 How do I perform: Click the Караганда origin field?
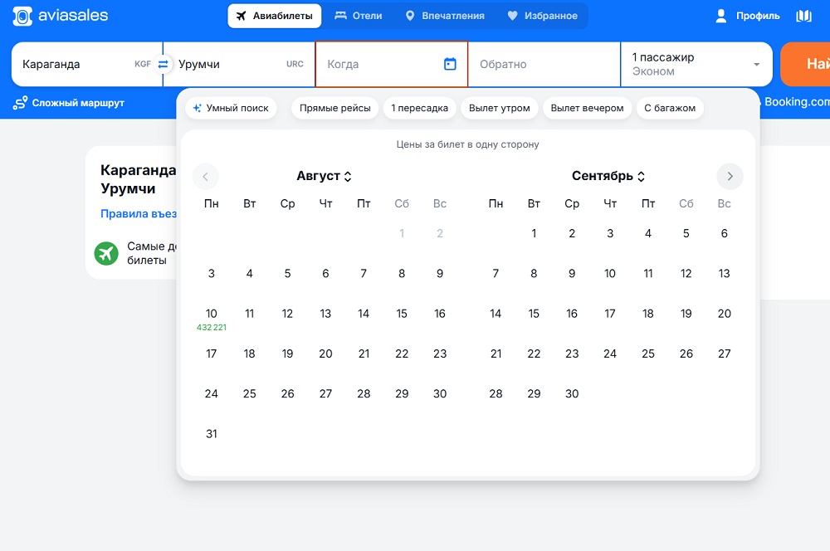(x=87, y=64)
